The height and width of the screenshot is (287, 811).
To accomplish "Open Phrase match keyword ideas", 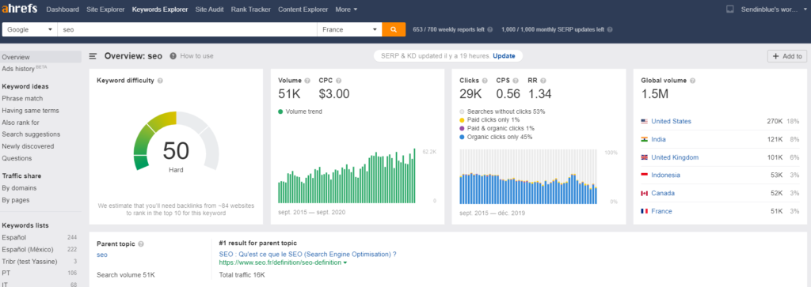I will [x=22, y=99].
